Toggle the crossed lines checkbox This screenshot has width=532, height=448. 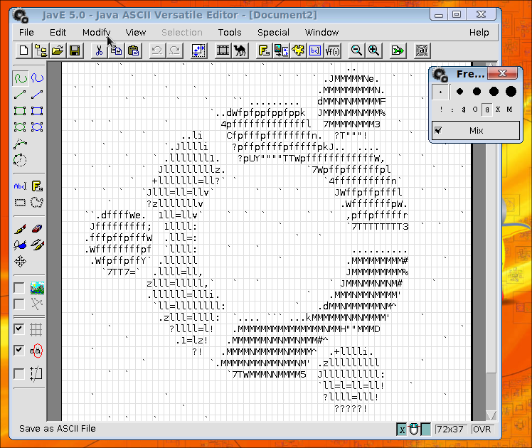(x=18, y=304)
